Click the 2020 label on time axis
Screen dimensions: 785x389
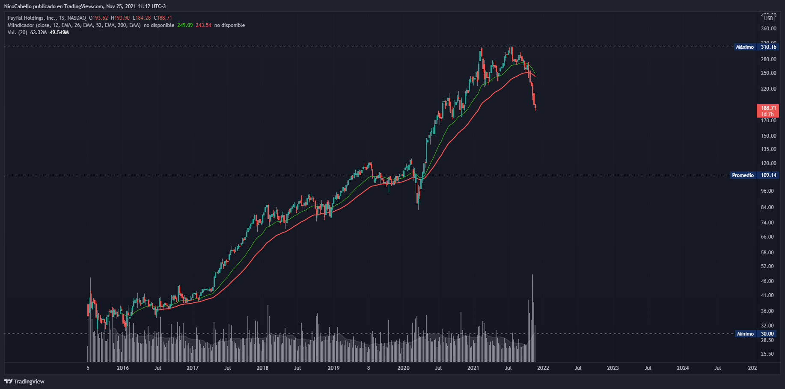pos(403,368)
